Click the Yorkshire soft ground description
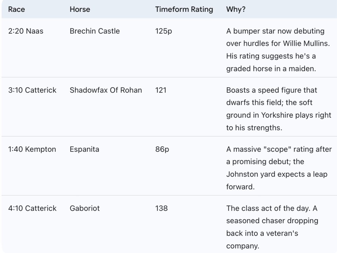337x253 pixels. (278, 109)
